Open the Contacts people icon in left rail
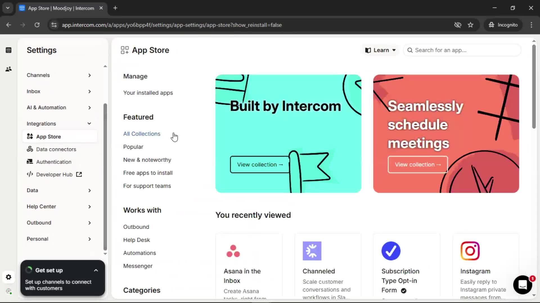Screen dimensions: 540x303 (8, 69)
